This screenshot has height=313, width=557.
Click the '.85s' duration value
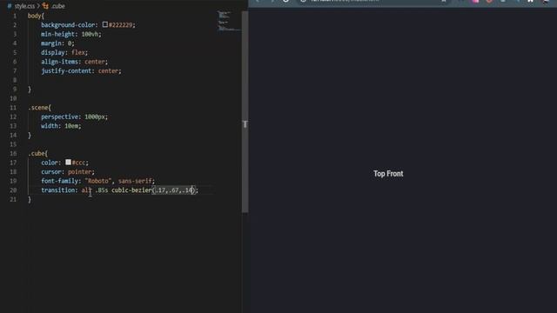click(x=102, y=190)
